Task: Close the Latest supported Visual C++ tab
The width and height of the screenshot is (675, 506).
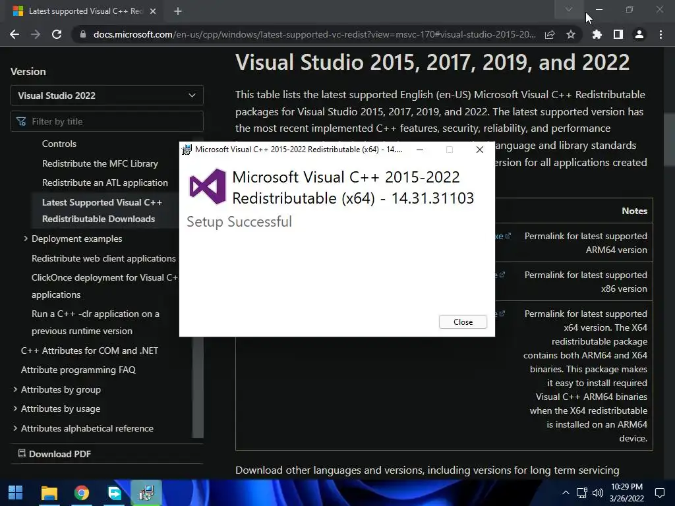Action: (153, 11)
